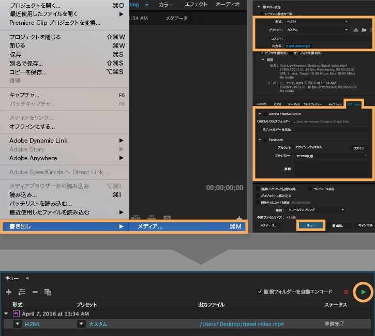375x336 pixels.
Task: Collapse the 書き出し設定 section triangle
Action: click(259, 7)
